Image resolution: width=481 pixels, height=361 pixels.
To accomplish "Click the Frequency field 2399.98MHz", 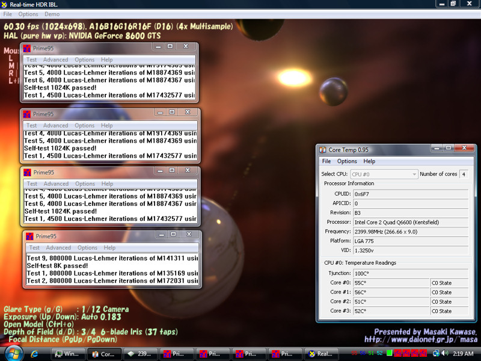I will click(411, 232).
